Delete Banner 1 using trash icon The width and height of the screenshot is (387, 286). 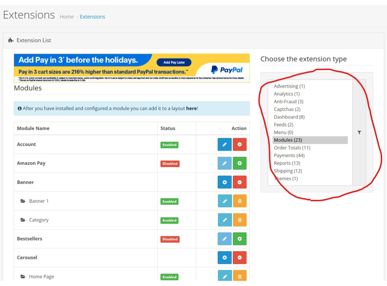239,201
